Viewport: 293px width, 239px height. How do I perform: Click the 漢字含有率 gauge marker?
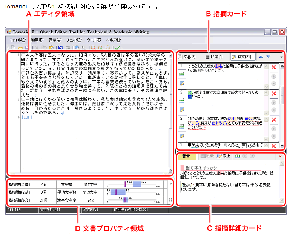[125, 200]
